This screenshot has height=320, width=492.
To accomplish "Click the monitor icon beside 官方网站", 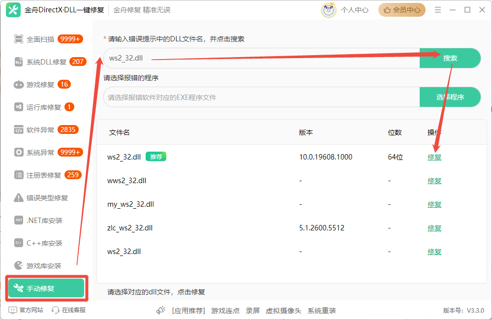I will coord(13,310).
